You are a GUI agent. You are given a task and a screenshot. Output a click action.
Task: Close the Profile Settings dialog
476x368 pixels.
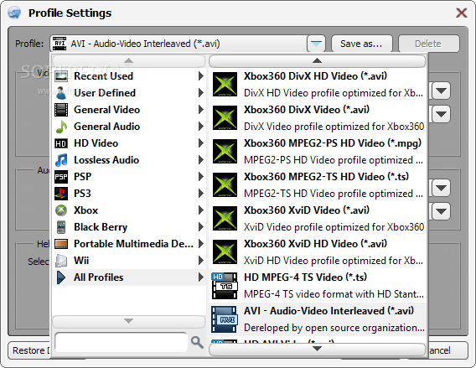(x=461, y=13)
